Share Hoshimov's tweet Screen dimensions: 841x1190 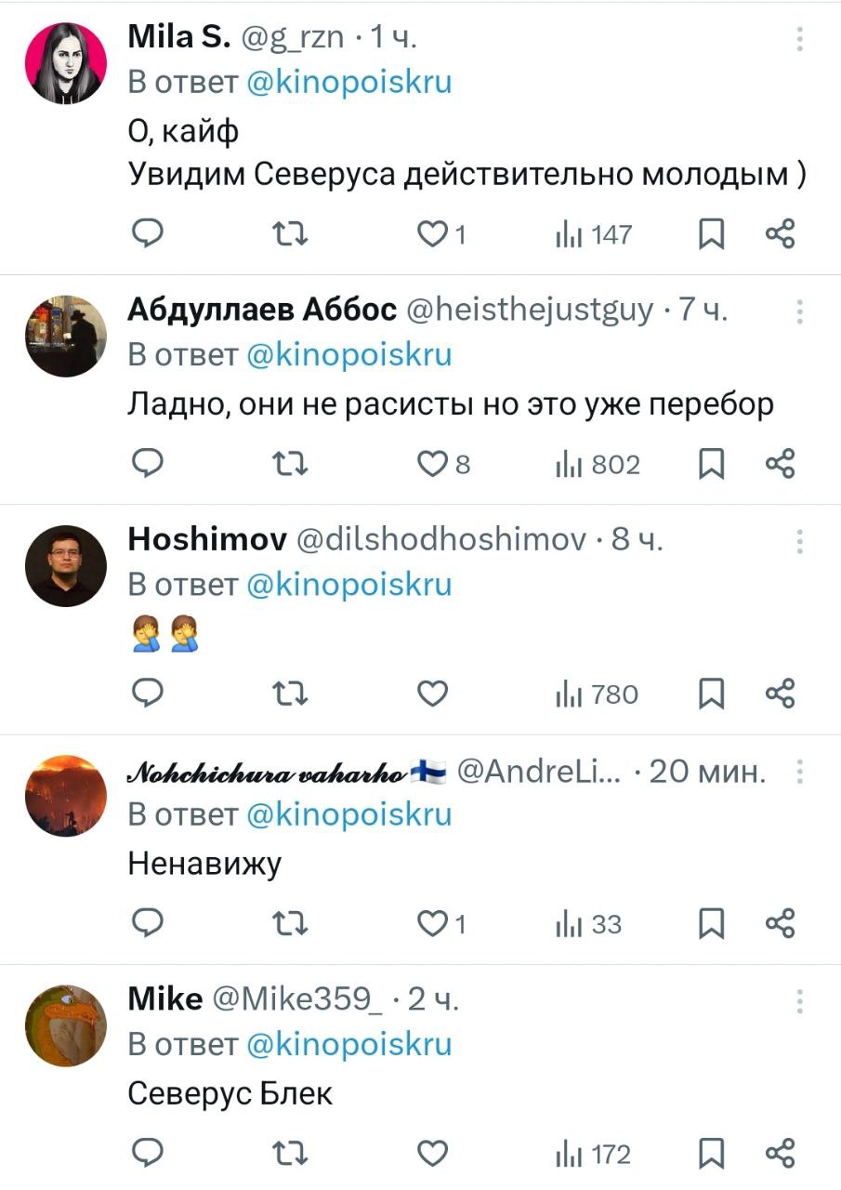(x=781, y=694)
